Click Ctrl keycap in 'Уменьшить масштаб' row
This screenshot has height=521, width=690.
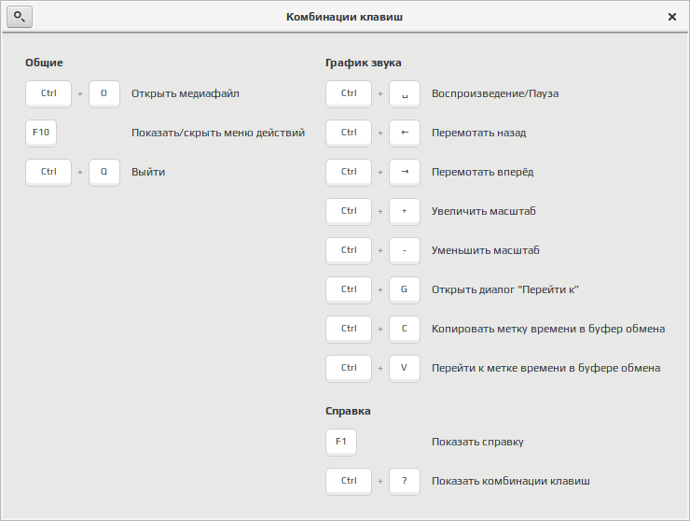click(349, 250)
